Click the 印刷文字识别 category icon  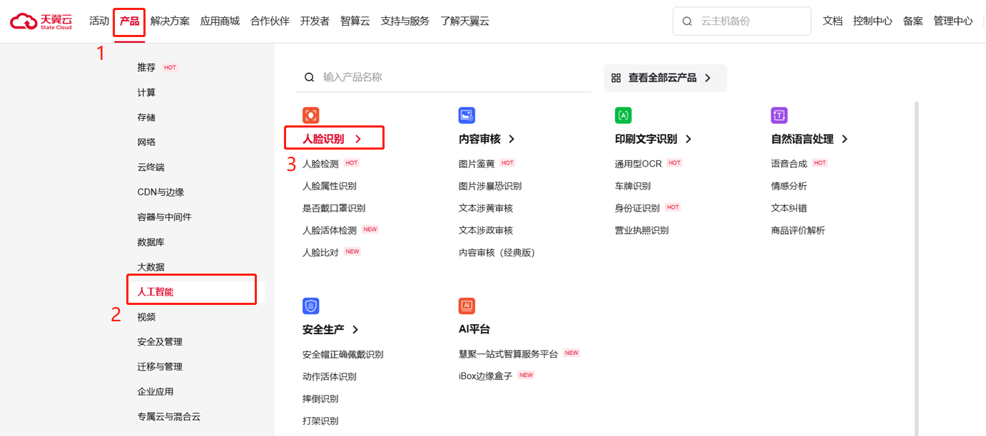[x=623, y=115]
